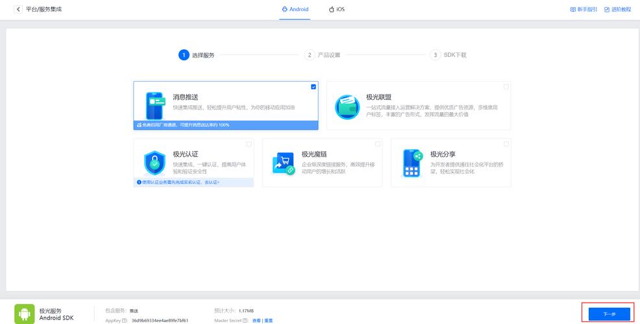The image size is (640, 324).
Task: Click the 消息推送 card title
Action: (185, 97)
